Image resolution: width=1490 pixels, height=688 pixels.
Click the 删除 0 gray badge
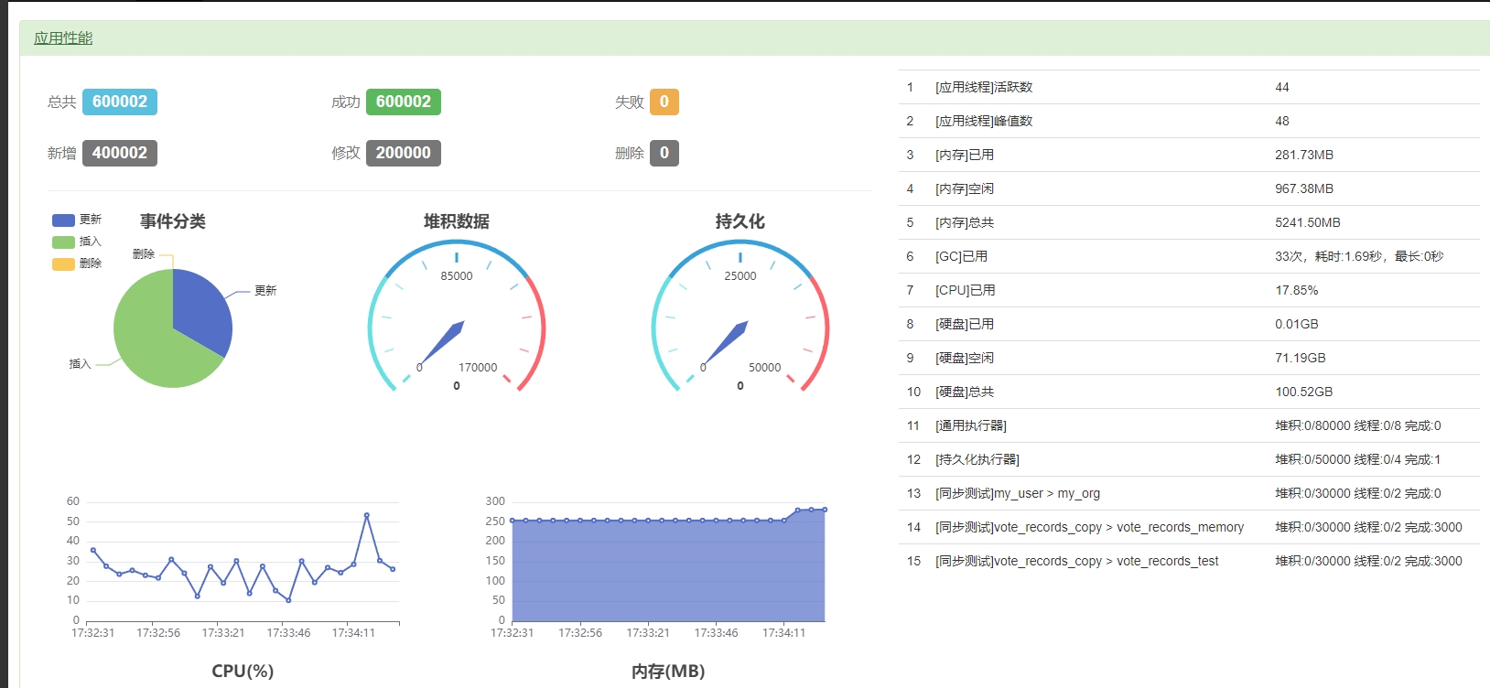click(664, 153)
